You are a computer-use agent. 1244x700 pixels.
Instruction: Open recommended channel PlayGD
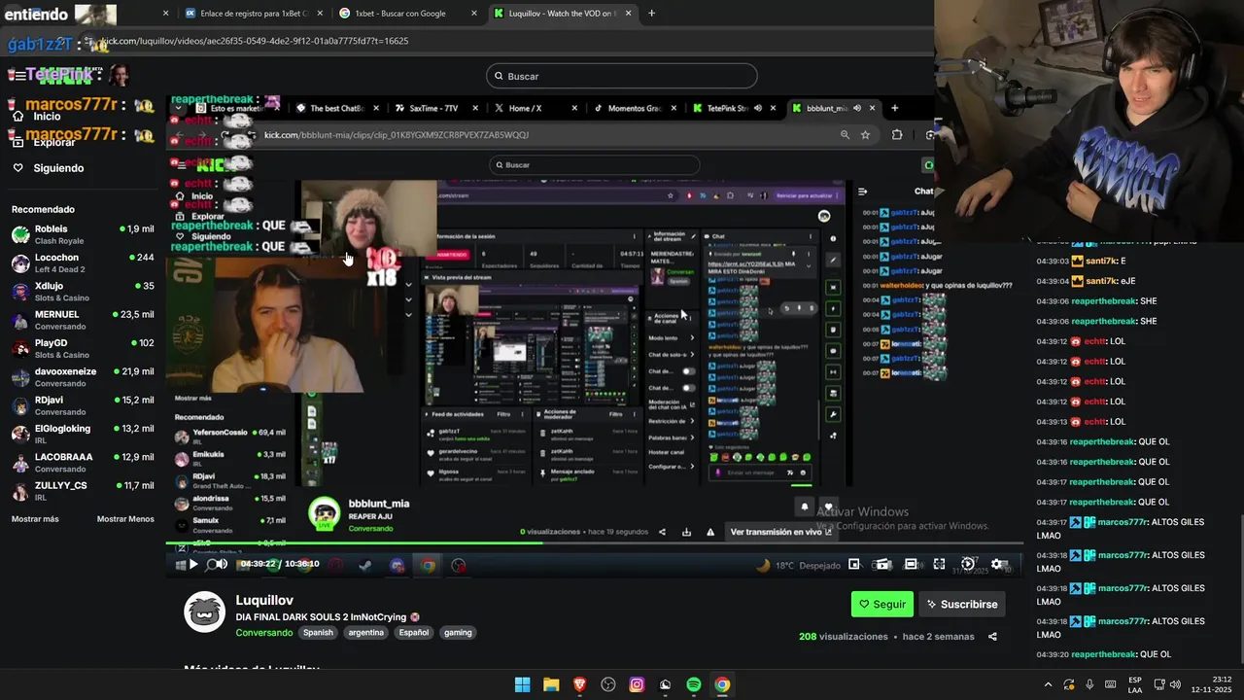click(x=83, y=348)
